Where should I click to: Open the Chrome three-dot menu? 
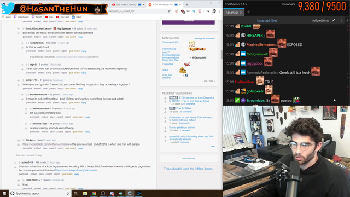point(220,11)
